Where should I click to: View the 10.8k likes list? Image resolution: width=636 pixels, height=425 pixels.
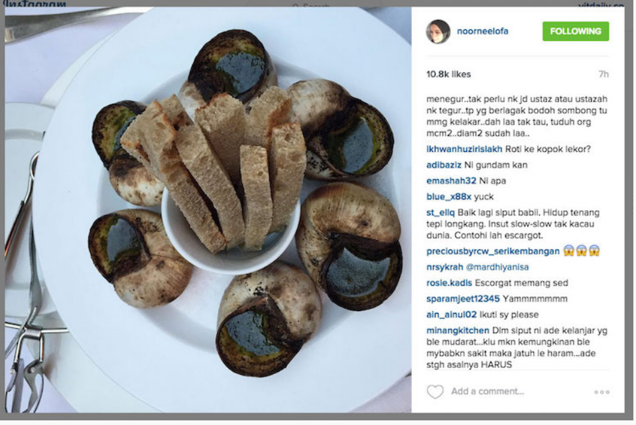[448, 74]
